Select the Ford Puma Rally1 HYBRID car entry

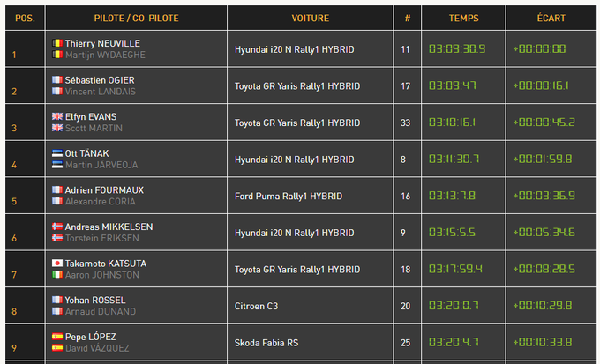294,196
